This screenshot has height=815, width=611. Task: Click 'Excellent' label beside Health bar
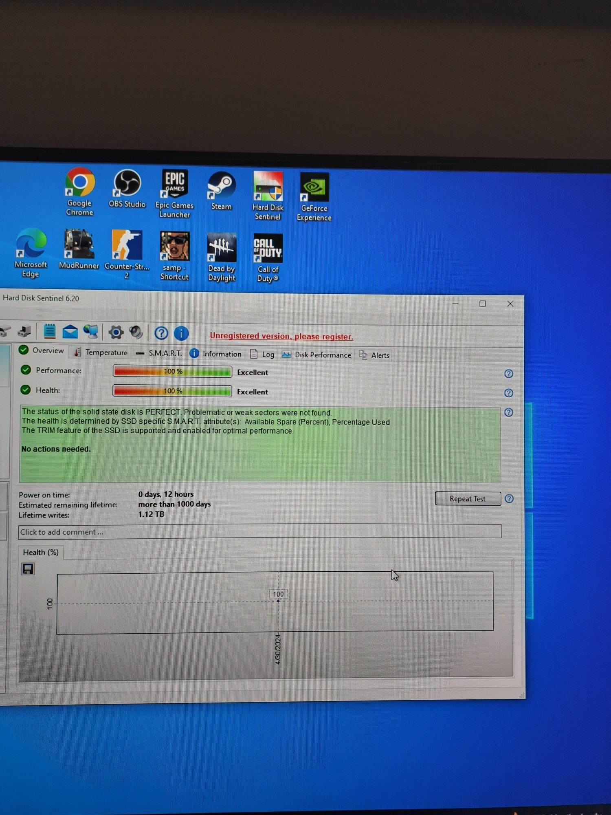pos(253,392)
